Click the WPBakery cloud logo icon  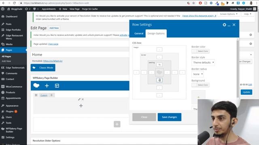(36, 85)
